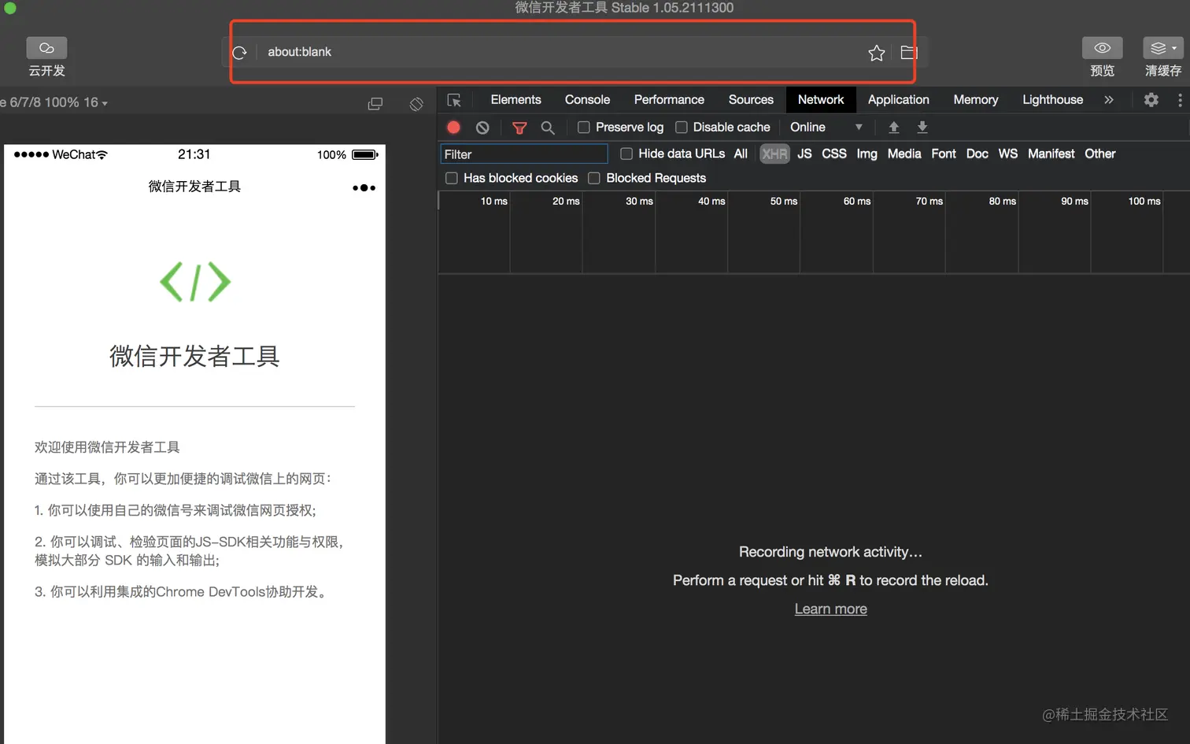Filter requests by JS type
The width and height of the screenshot is (1190, 744).
(804, 154)
